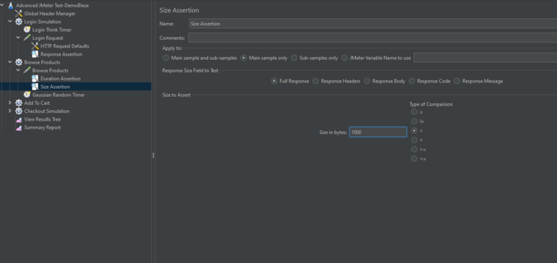Choose the less-than (<) comparison type

[x=414, y=140]
